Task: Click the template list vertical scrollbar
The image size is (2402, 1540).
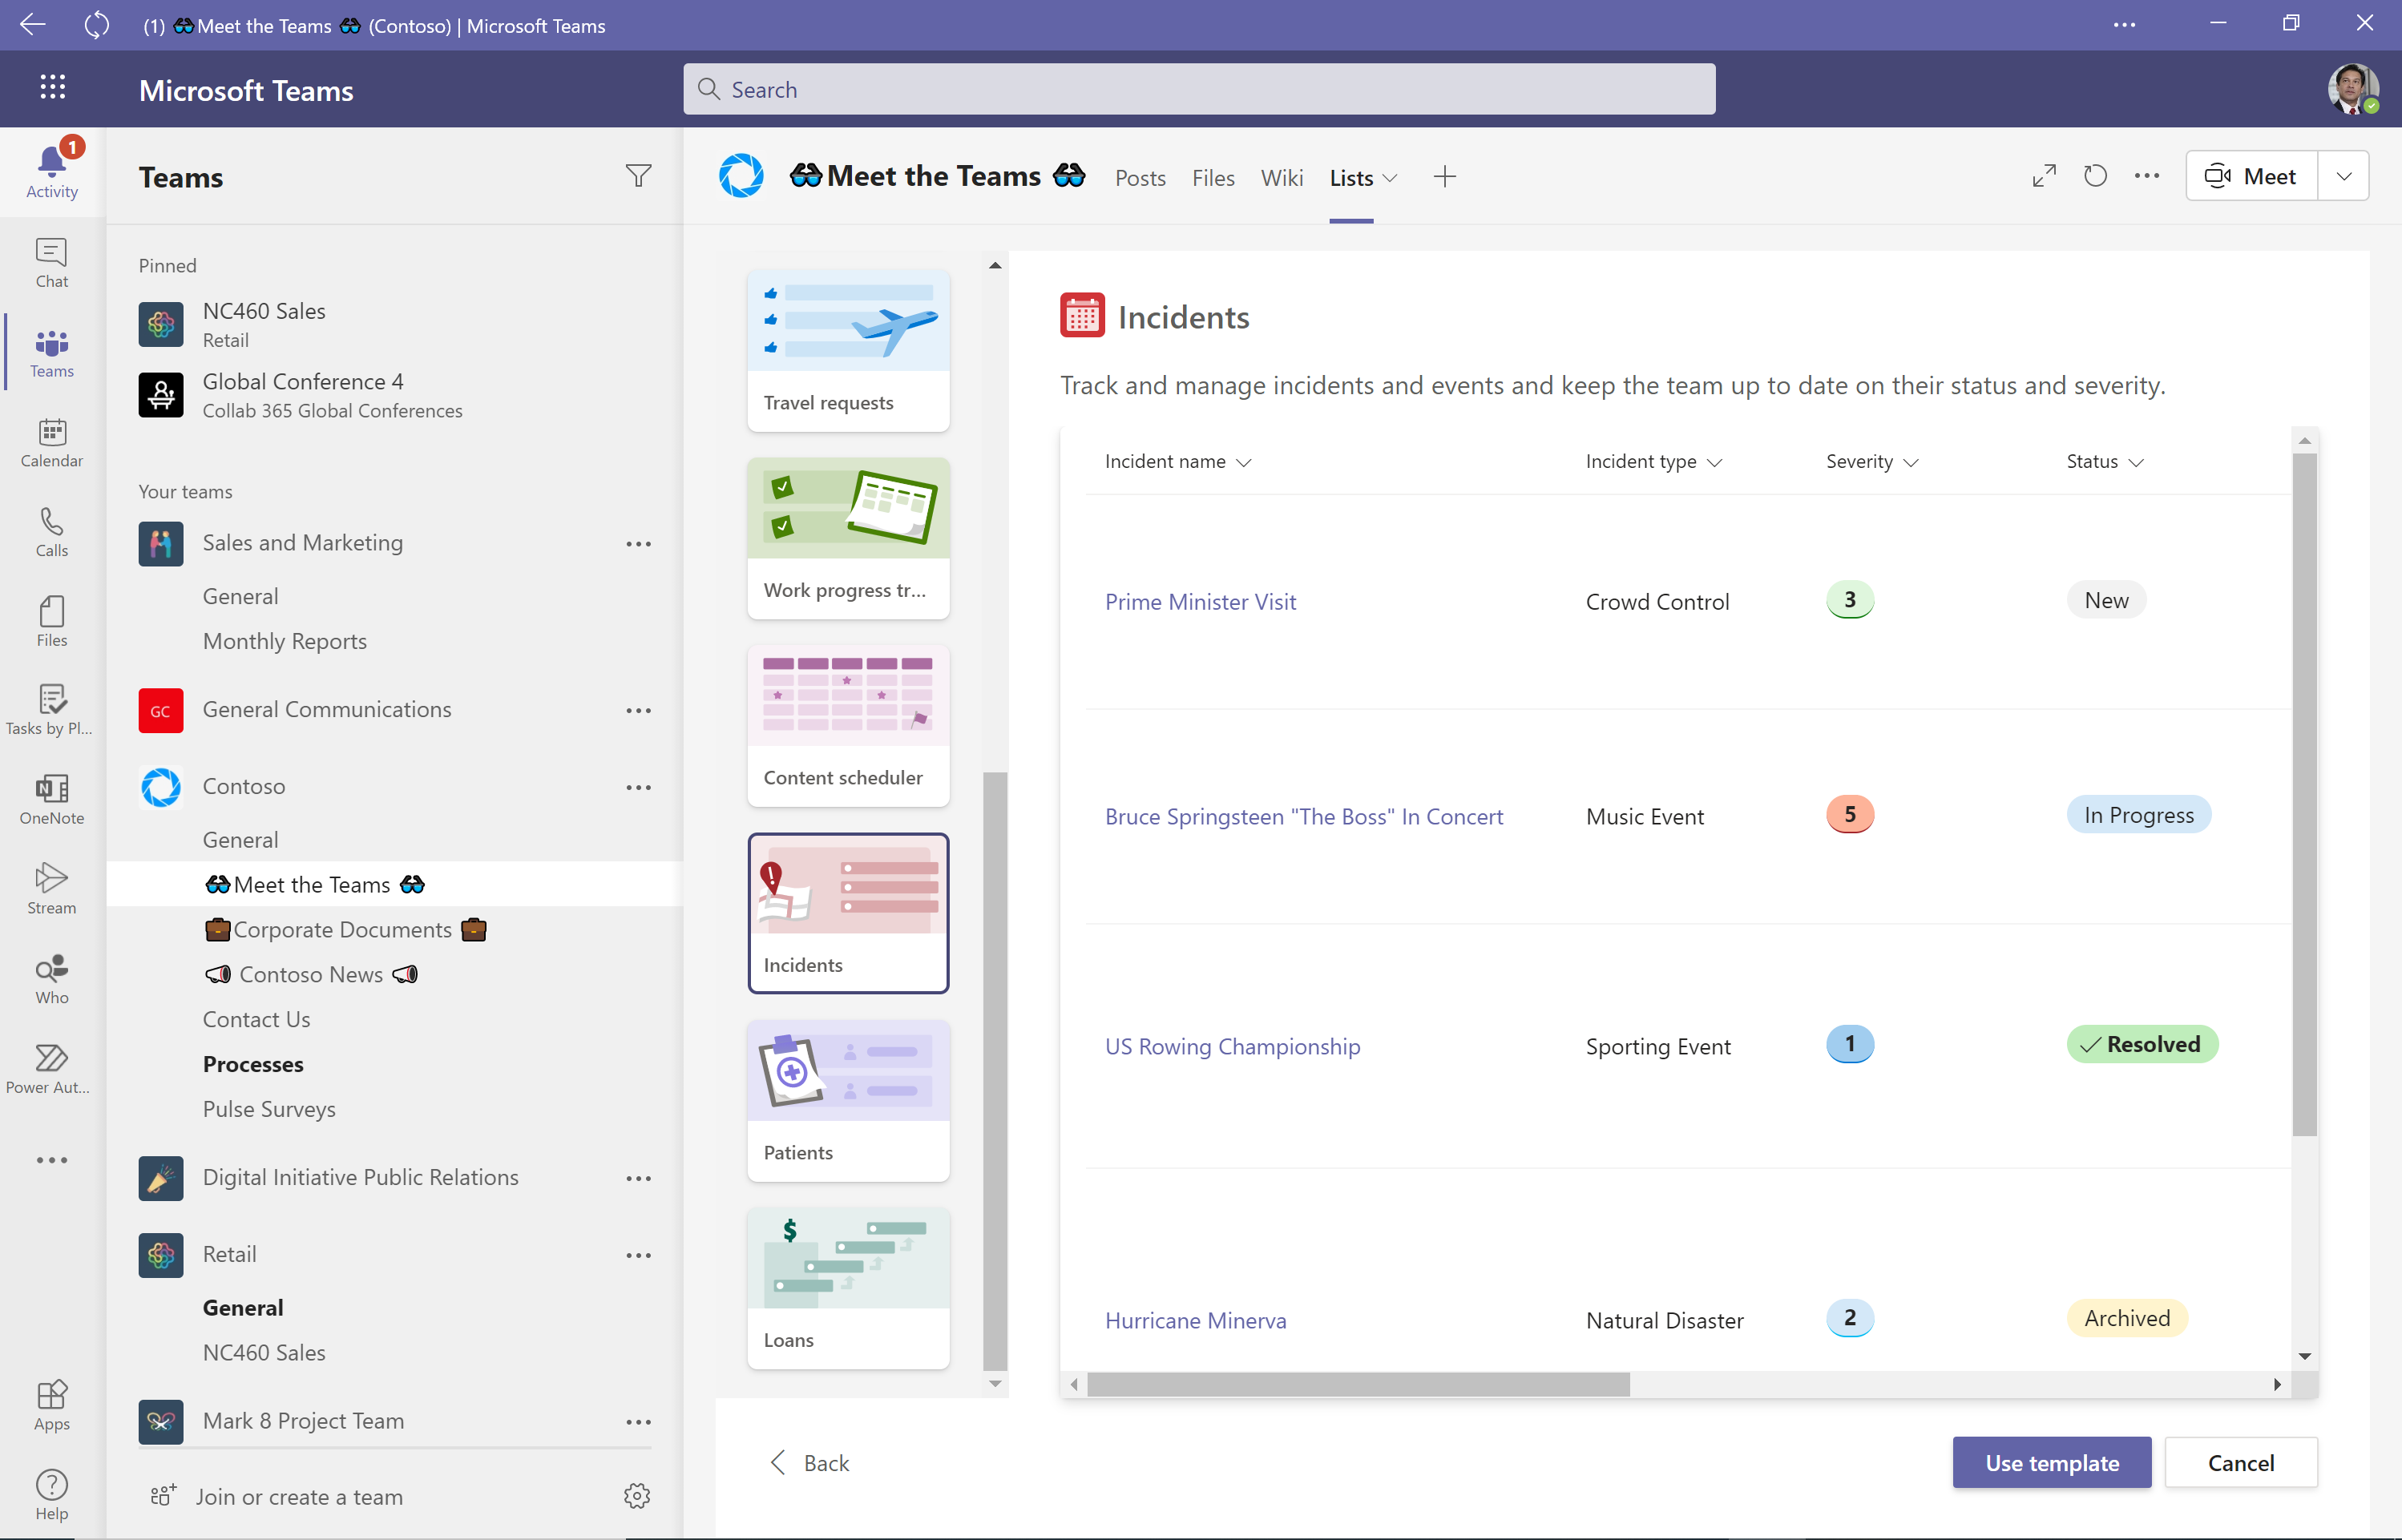Action: click(x=995, y=1071)
